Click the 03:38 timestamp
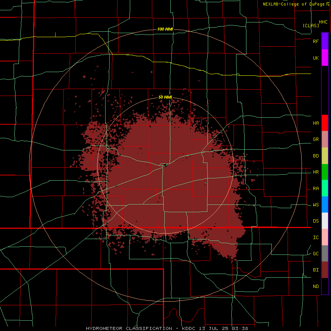The width and height of the screenshot is (331, 331). tap(239, 328)
